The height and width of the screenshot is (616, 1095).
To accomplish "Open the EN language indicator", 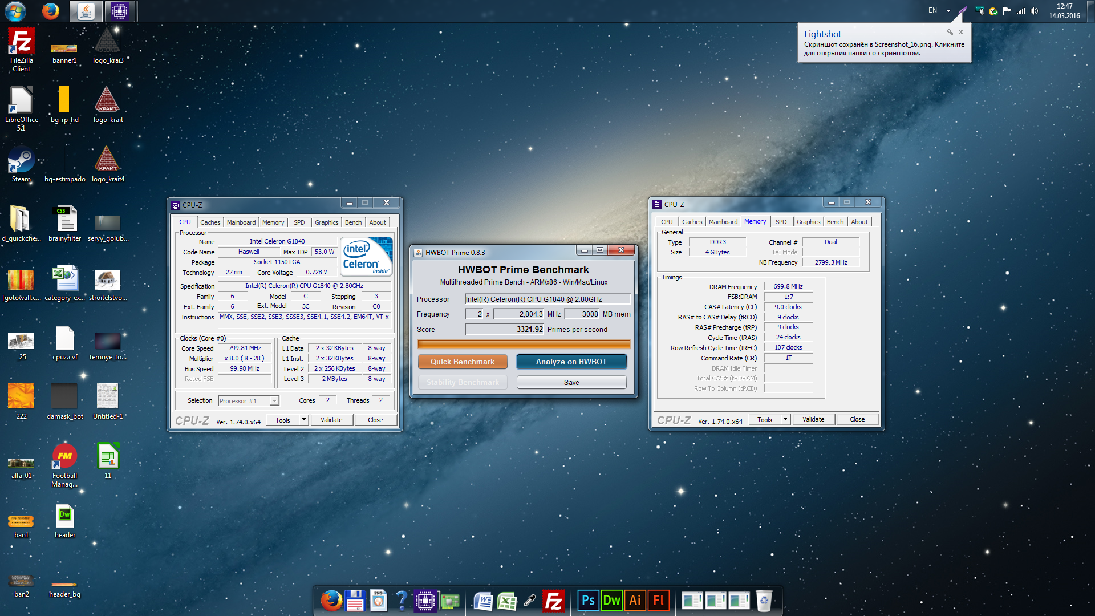I will (932, 10).
